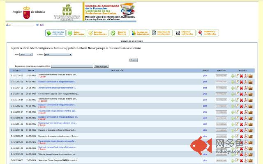Click the Región de Murcia logo
263x164 pixels.
tap(28, 12)
